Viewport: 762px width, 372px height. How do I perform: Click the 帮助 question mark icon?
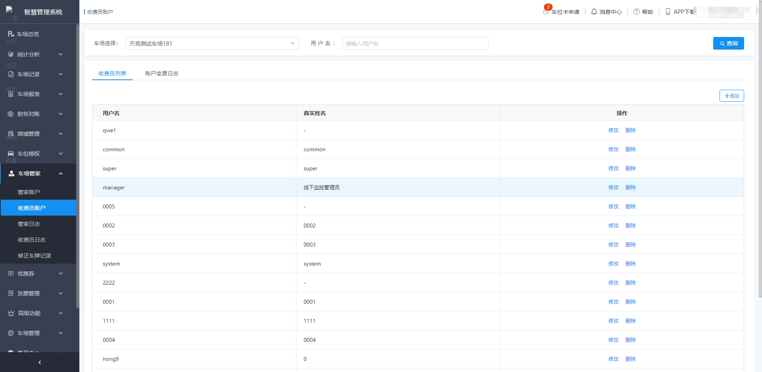(637, 12)
